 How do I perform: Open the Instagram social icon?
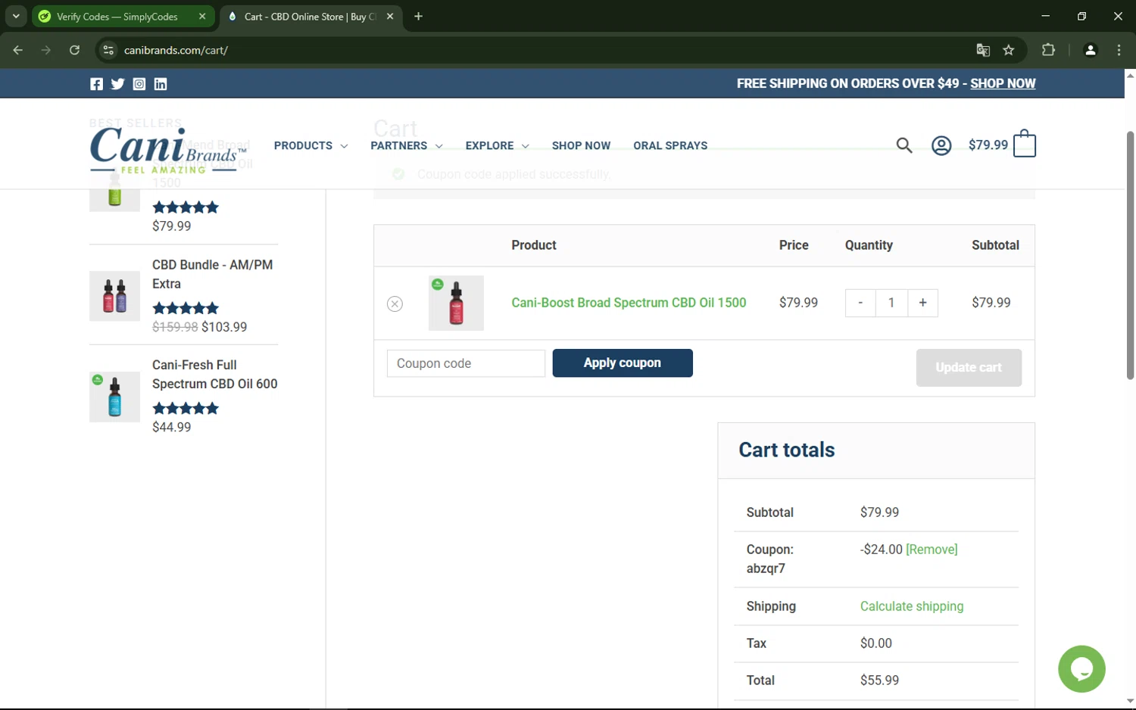click(x=139, y=84)
